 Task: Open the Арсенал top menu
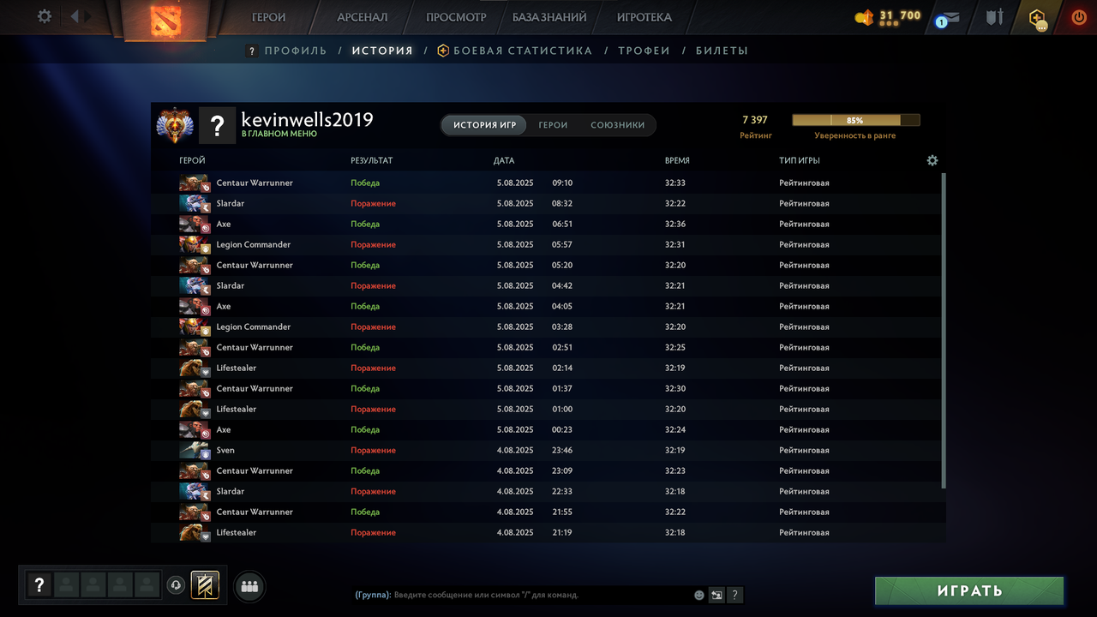click(362, 17)
